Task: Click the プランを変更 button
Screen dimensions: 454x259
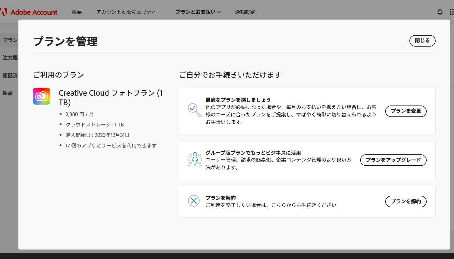Action: [x=406, y=111]
